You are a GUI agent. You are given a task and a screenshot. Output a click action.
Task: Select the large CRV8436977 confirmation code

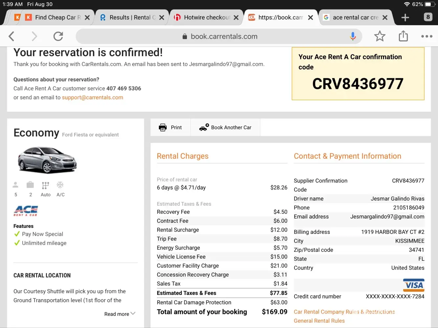pos(358,84)
